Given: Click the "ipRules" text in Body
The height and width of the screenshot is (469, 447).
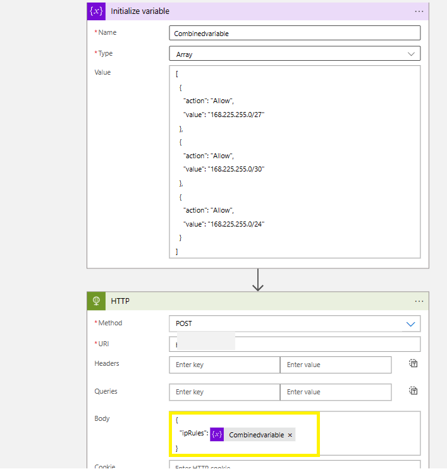Looking at the screenshot, I should pyautogui.click(x=193, y=433).
